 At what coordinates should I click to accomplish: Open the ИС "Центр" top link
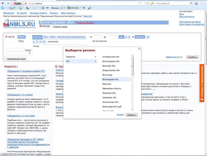point(22,13)
